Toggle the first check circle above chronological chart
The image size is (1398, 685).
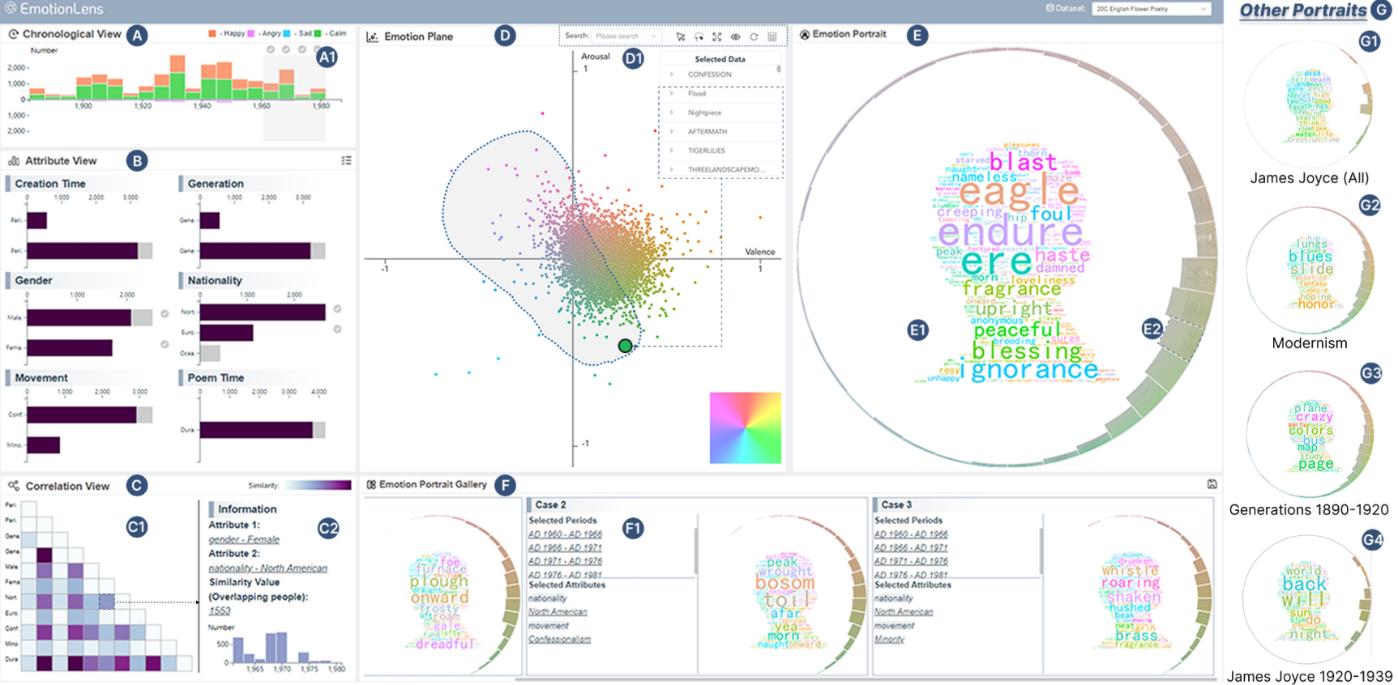[271, 49]
